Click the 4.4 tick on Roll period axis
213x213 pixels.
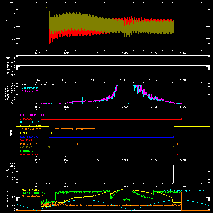[13, 58]
